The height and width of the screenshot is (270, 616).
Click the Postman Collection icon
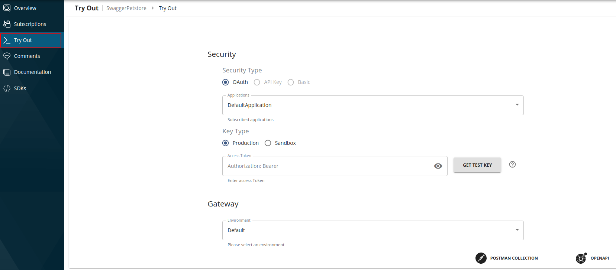[x=481, y=258]
